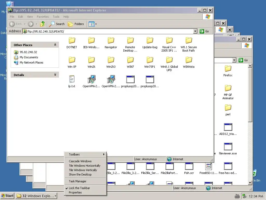Open My Network Places link
Screen dimensions: 266x200
click(x=31, y=63)
